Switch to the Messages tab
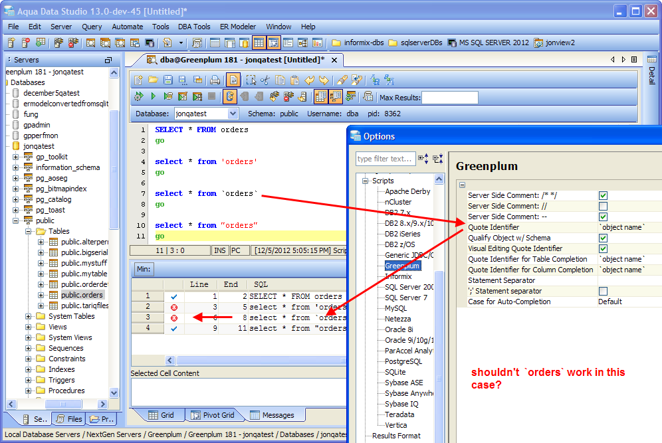 [x=273, y=415]
